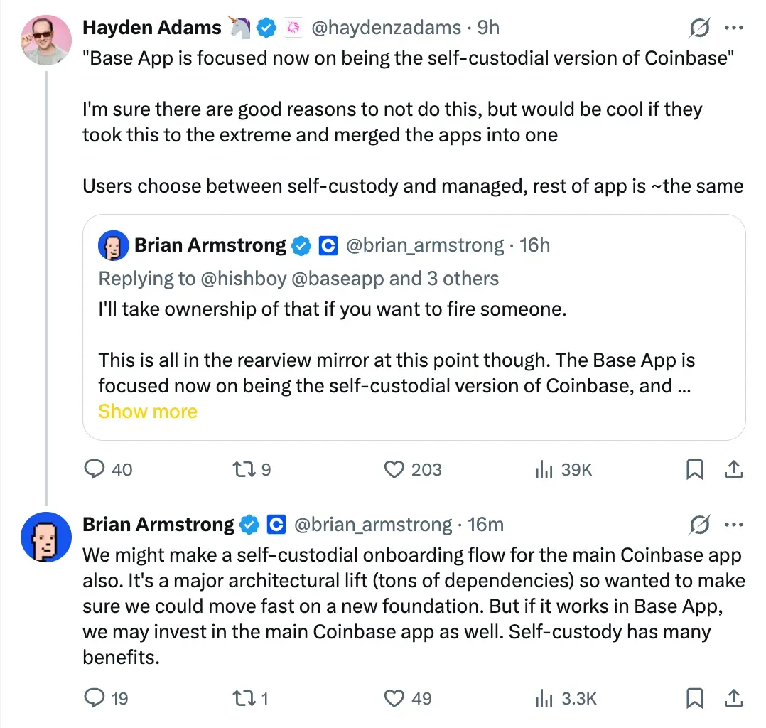Expand the truncated tweet with Show more
Screen dimensions: 766x728
147,411
